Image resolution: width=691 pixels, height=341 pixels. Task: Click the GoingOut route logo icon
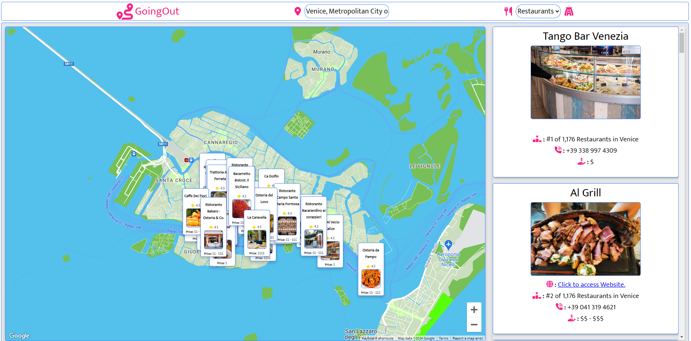point(125,12)
